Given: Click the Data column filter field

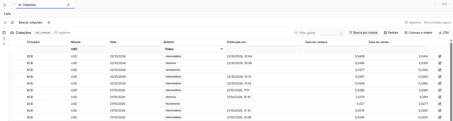Looking at the screenshot, I should pos(135,49).
